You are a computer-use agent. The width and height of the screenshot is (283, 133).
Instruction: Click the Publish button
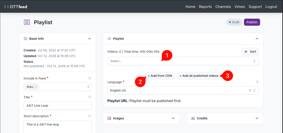point(252,22)
